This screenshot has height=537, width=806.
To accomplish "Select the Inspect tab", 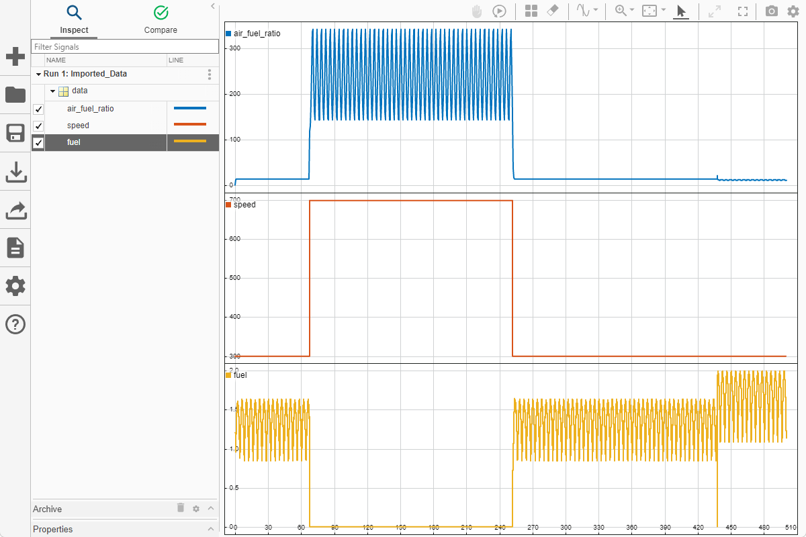I will (74, 20).
